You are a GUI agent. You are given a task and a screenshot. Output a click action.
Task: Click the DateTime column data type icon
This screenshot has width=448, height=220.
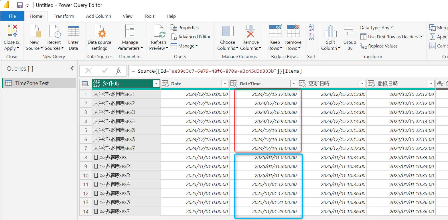pyautogui.click(x=234, y=84)
